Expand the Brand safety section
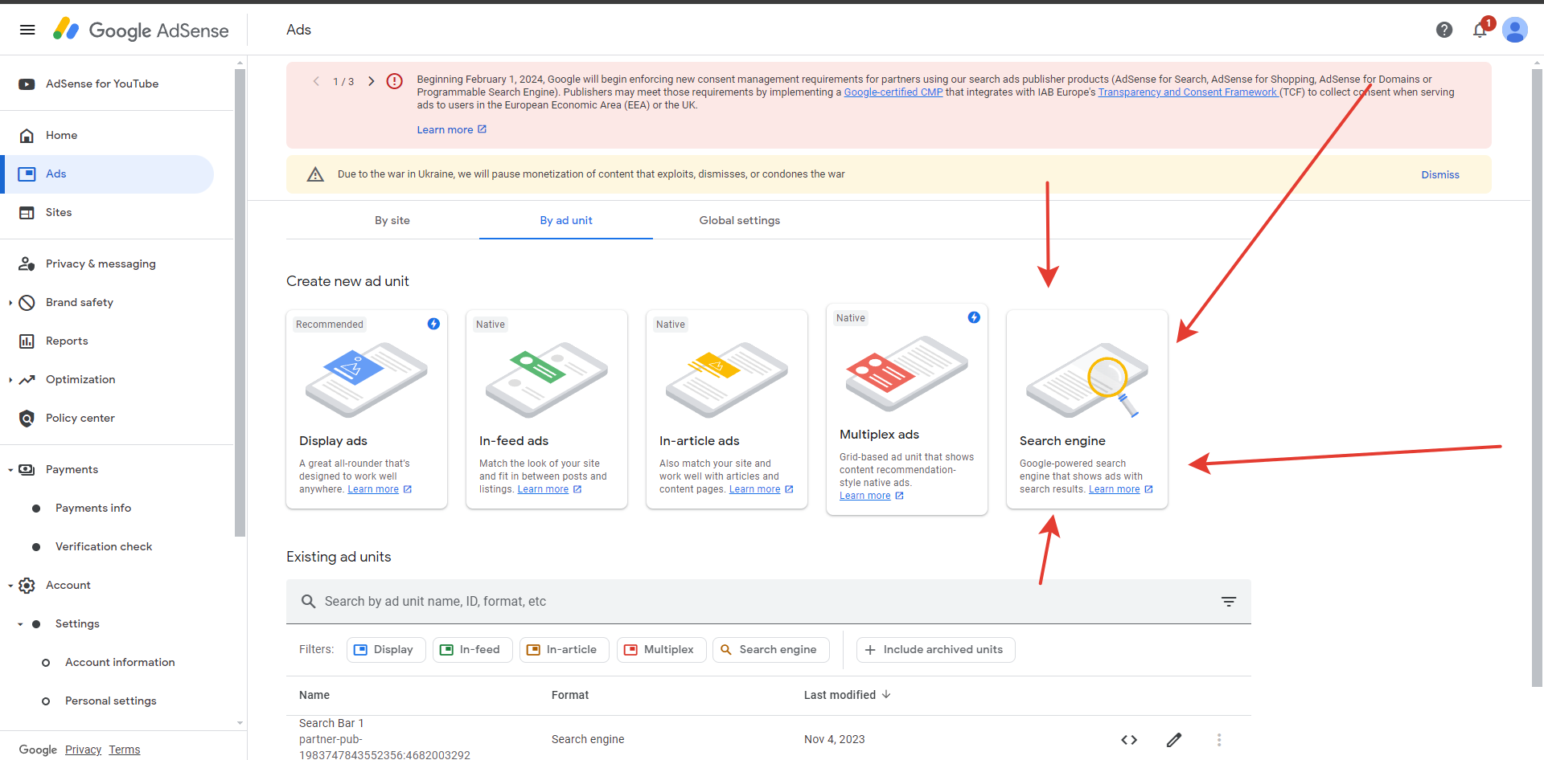1544x760 pixels. click(x=10, y=302)
